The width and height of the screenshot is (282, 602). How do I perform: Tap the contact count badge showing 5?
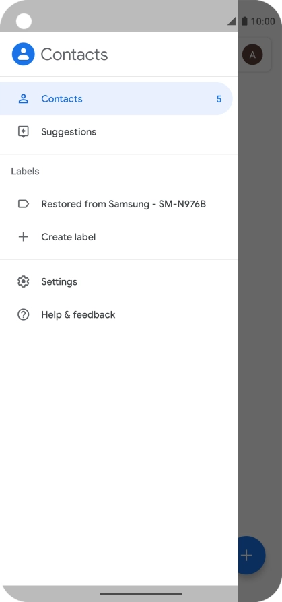click(219, 99)
